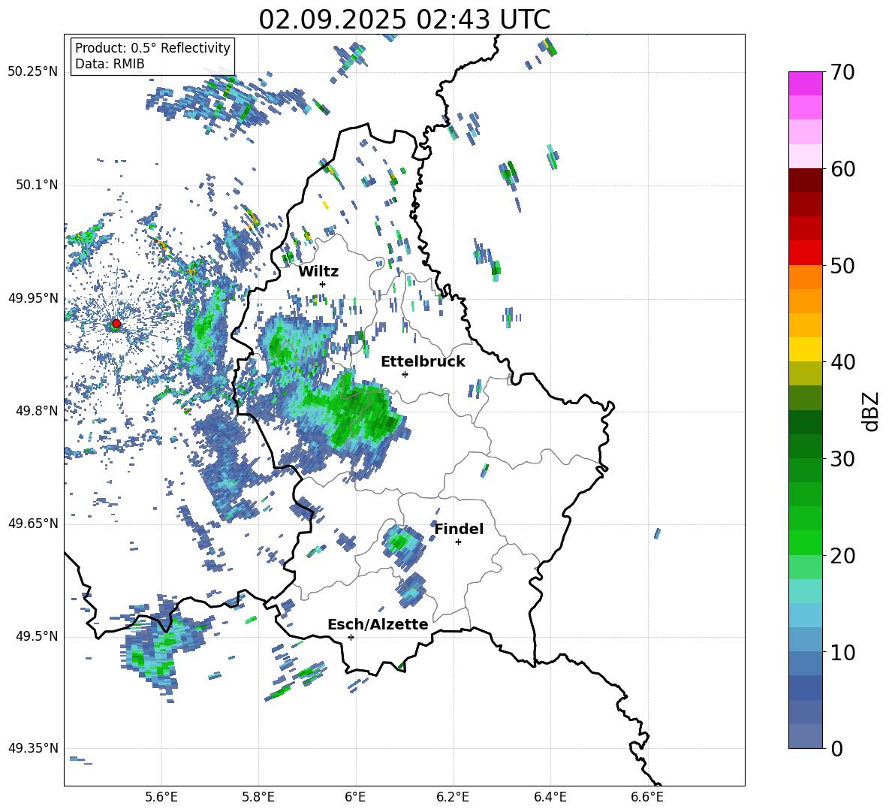The image size is (889, 812).
Task: Click the timestamp title 02.09.2025 02:43 UTC
Action: (x=404, y=20)
